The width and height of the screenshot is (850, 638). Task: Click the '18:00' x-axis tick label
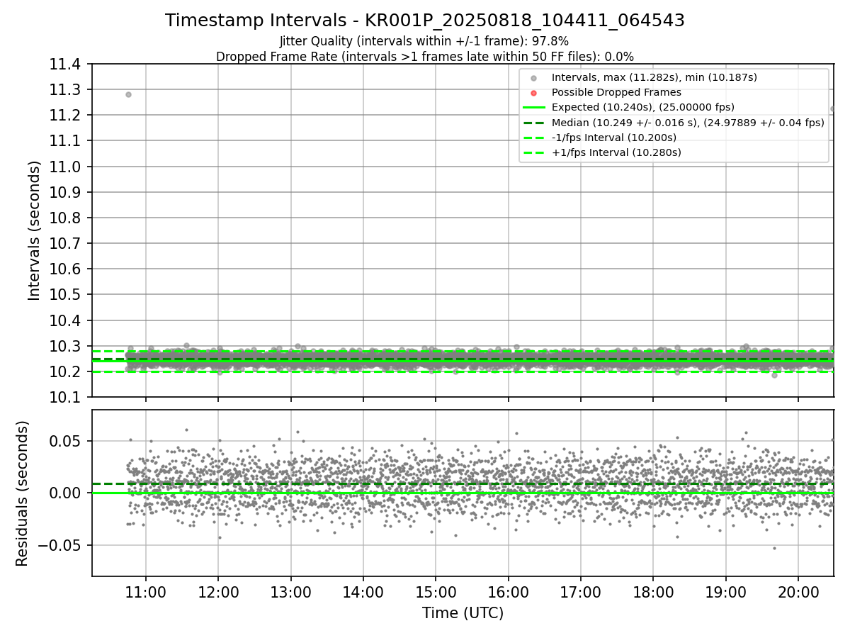pyautogui.click(x=653, y=591)
